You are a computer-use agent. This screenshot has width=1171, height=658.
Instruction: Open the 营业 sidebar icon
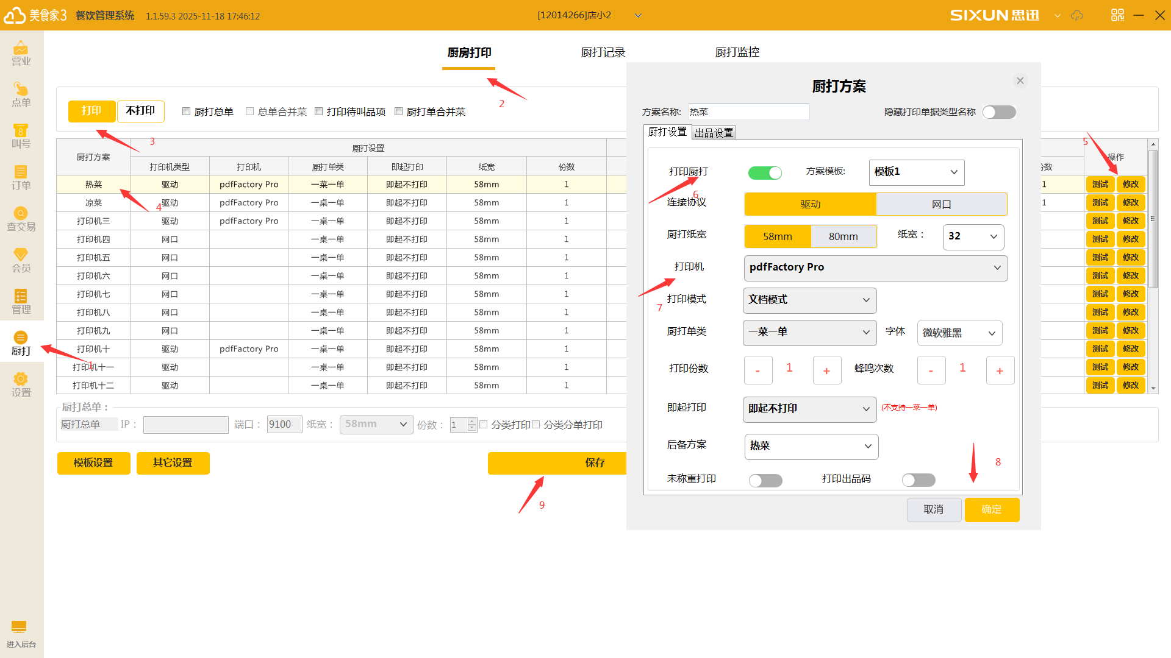tap(21, 53)
